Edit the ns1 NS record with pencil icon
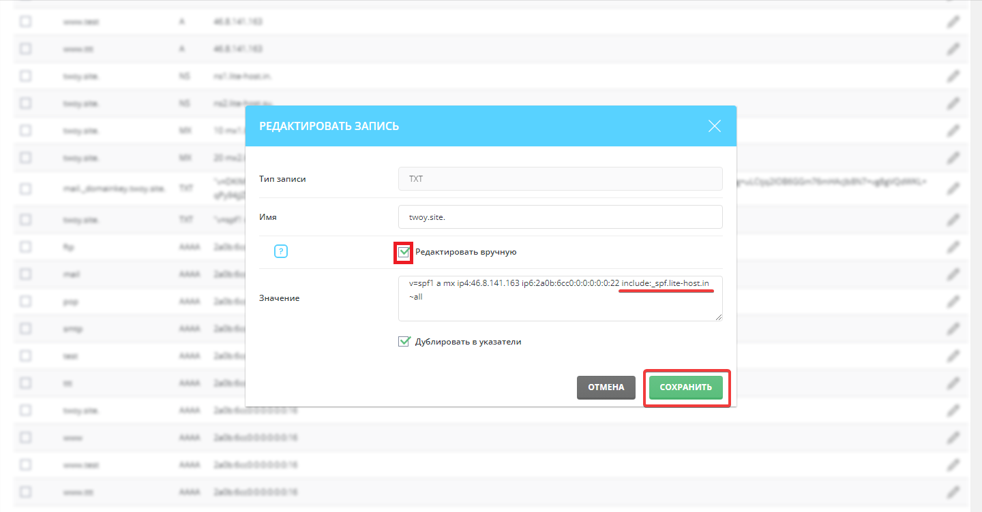Viewport: 982px width, 512px height. click(953, 76)
